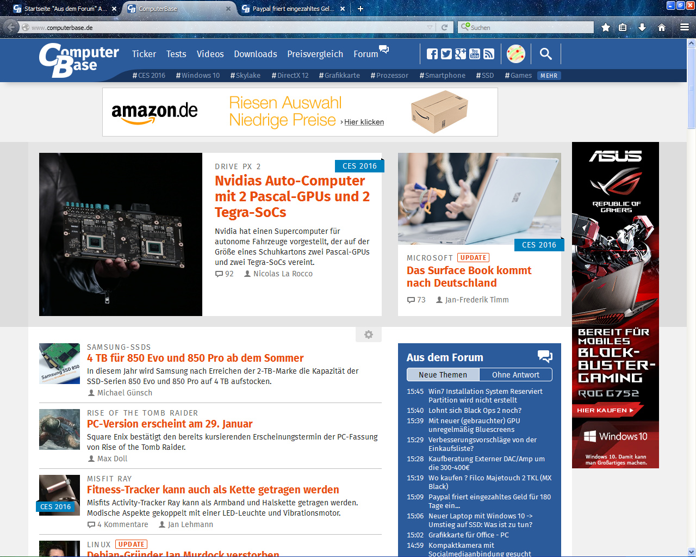Viewport: 696px width, 557px height.
Task: Open a new tab with plus button
Action: 360,9
